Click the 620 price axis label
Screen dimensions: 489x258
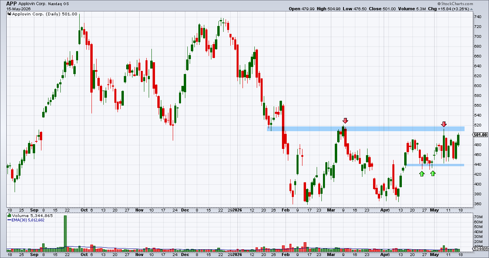(x=478, y=76)
